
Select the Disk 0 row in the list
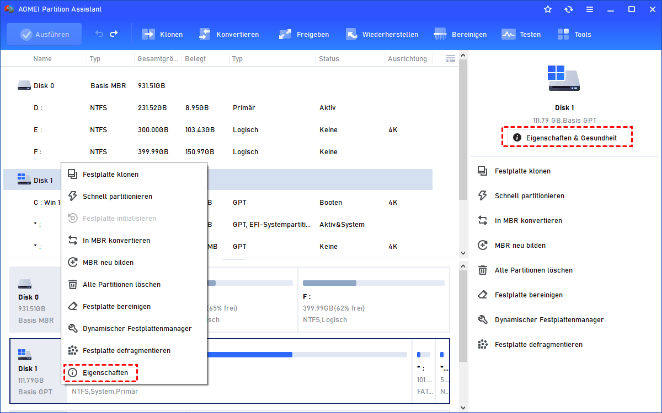[218, 86]
